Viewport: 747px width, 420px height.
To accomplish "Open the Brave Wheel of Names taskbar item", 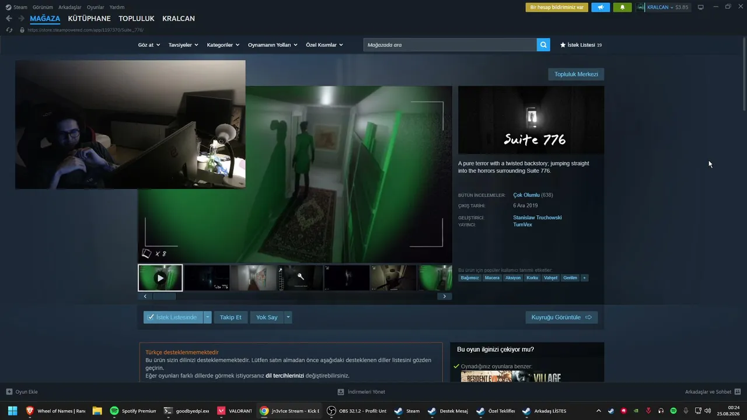I will click(x=55, y=411).
